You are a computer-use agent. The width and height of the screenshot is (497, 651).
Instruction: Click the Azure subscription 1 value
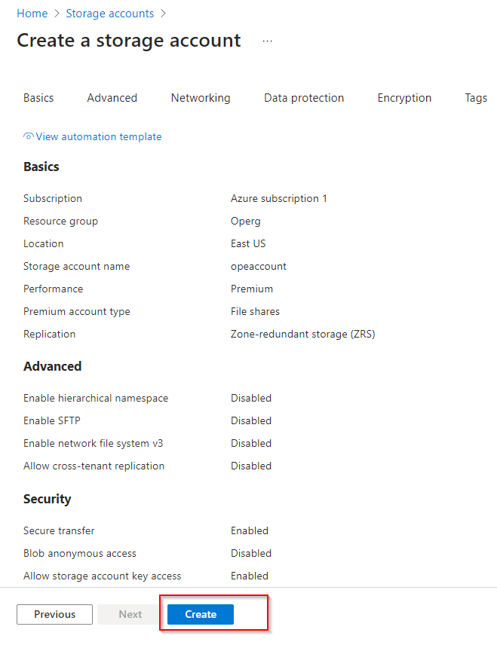pos(279,198)
